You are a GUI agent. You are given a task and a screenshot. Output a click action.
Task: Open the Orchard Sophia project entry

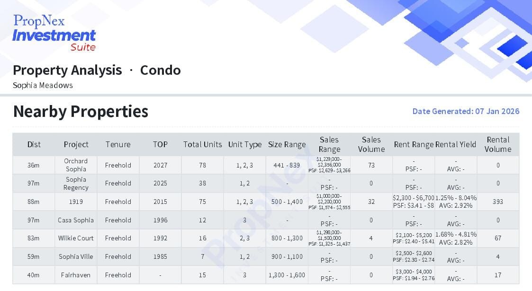pos(76,165)
